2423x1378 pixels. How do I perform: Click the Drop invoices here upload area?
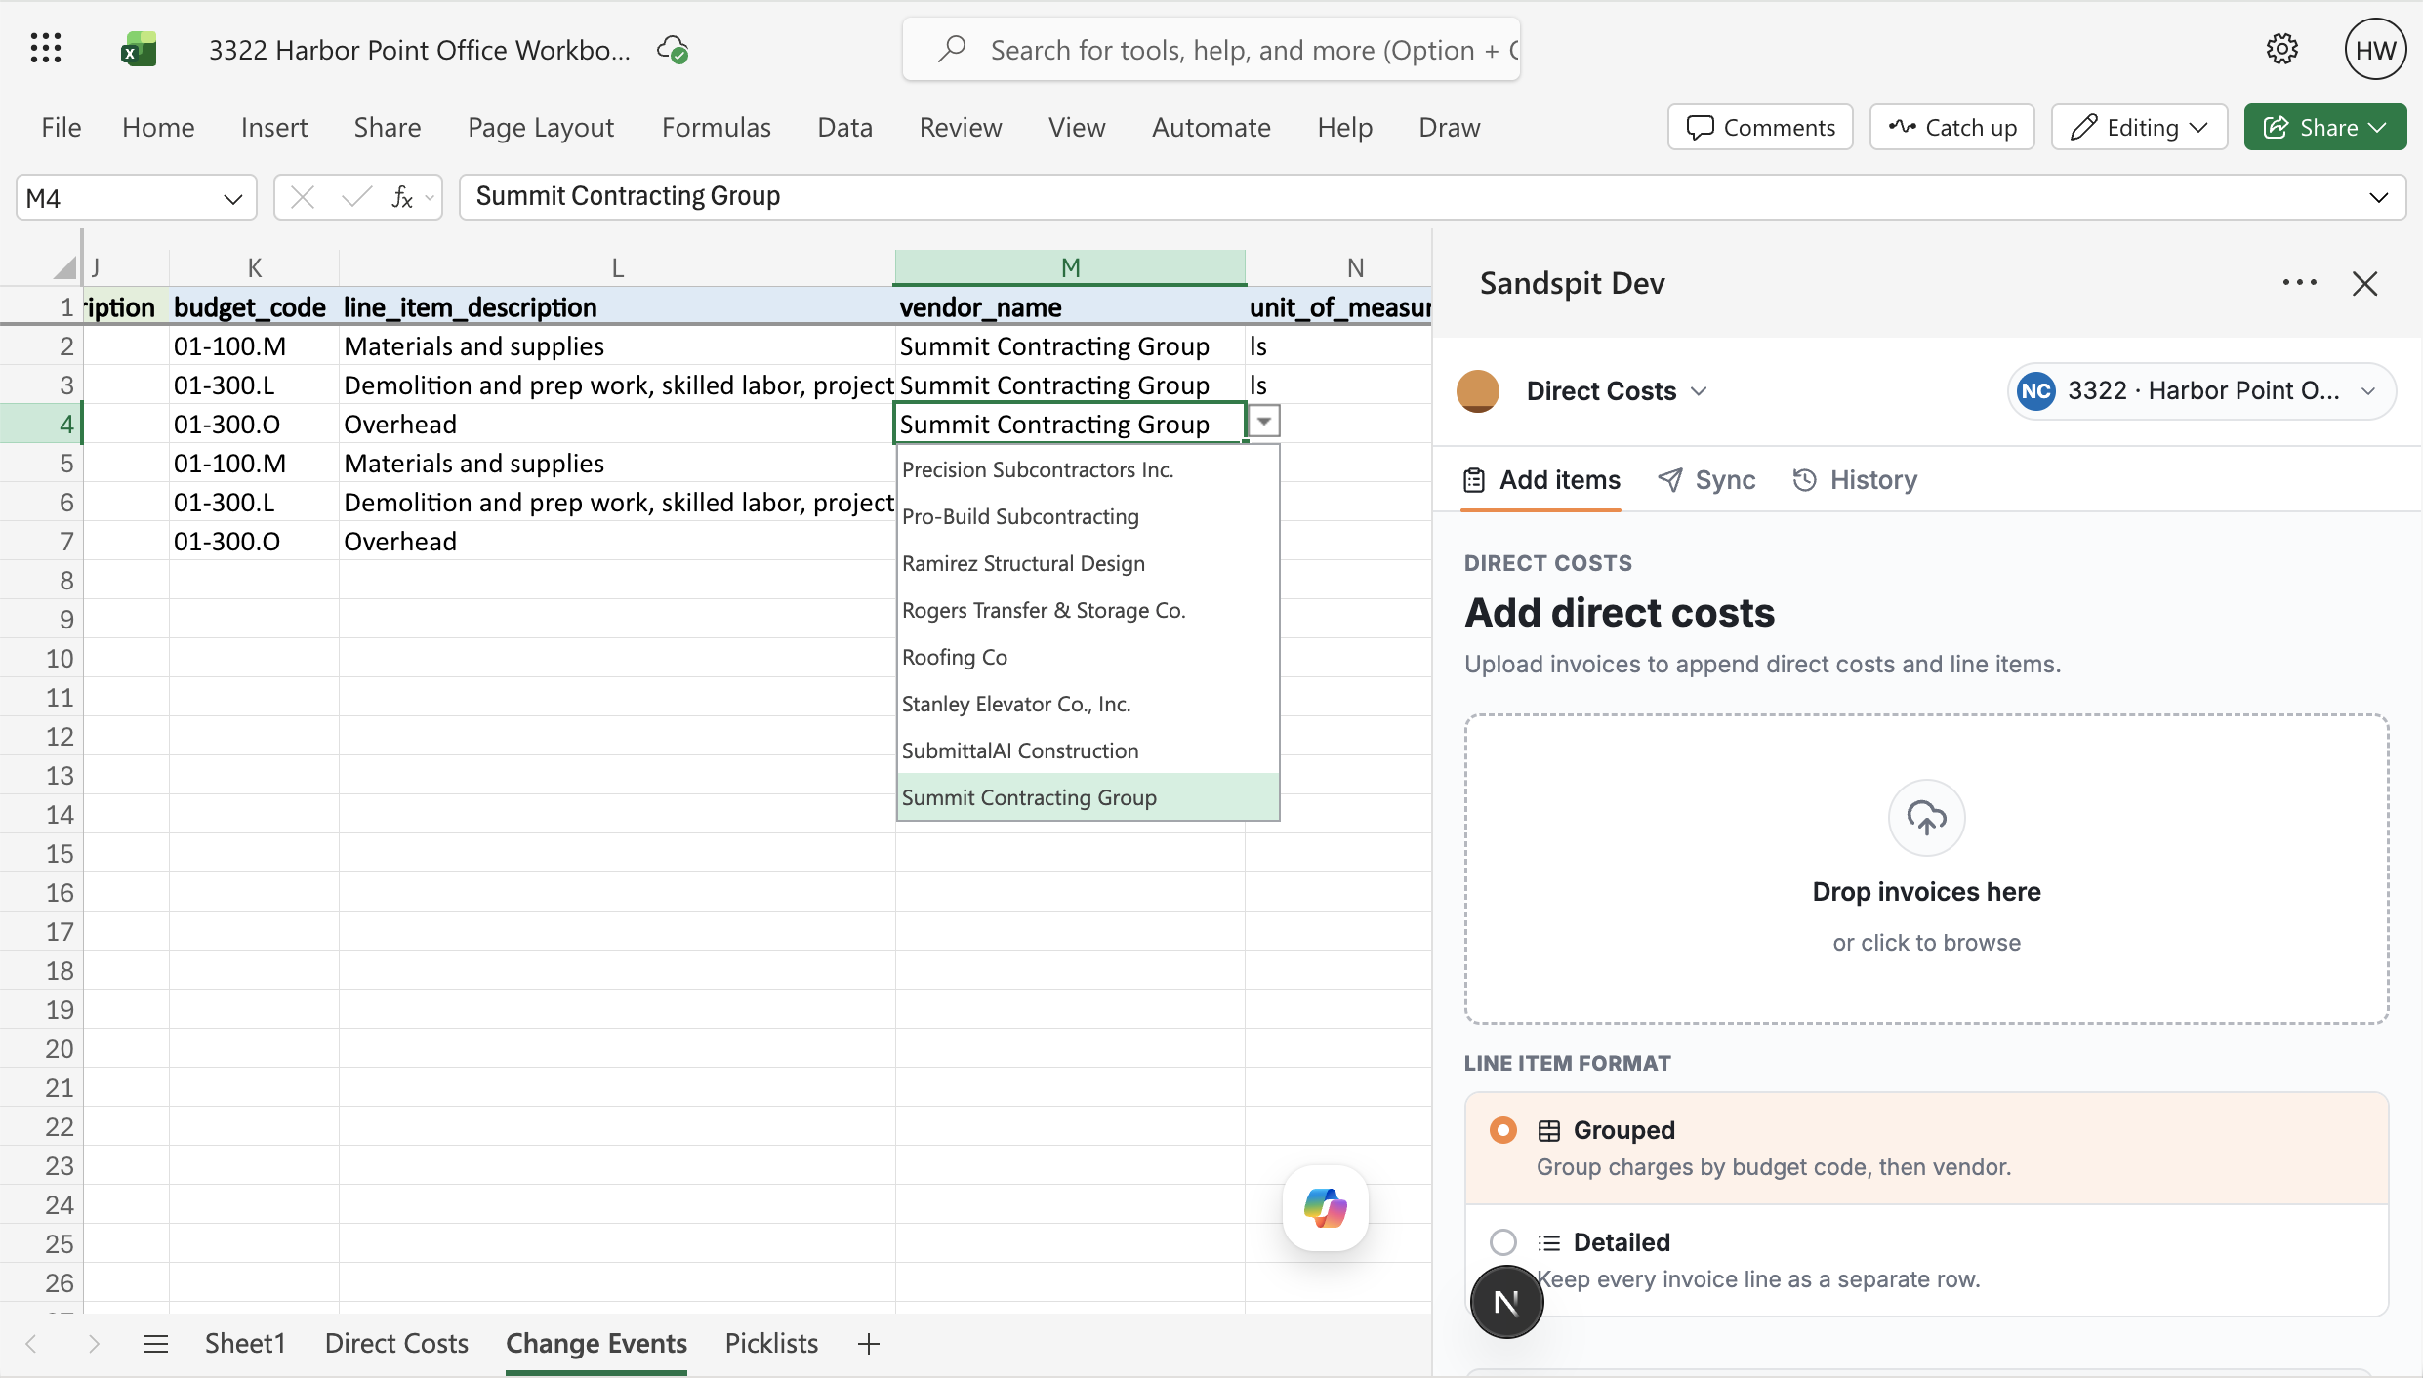point(1926,869)
